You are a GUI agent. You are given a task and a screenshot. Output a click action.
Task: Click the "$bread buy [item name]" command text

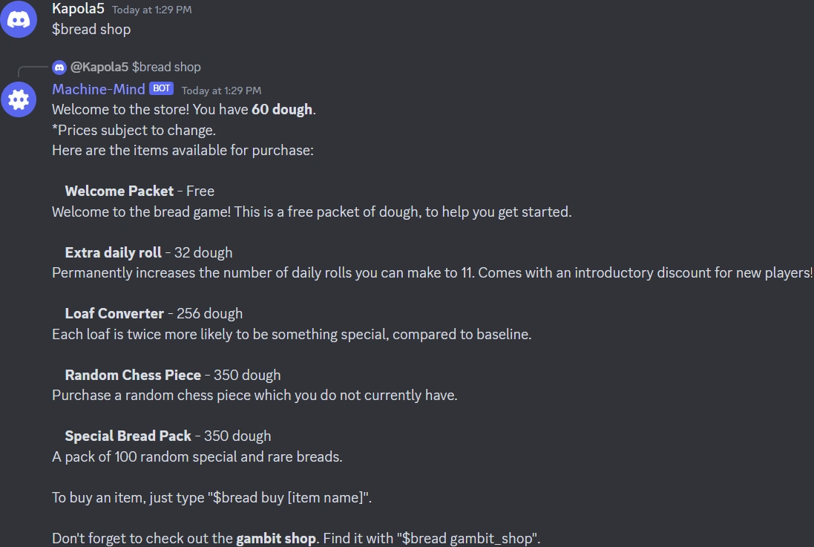[289, 497]
